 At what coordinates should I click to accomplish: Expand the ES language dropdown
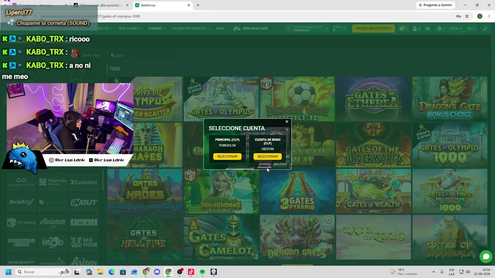tap(471, 29)
